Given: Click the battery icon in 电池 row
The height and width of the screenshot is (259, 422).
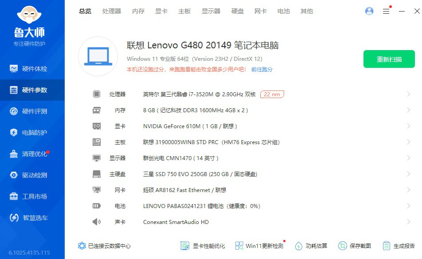Looking at the screenshot, I should tap(97, 206).
